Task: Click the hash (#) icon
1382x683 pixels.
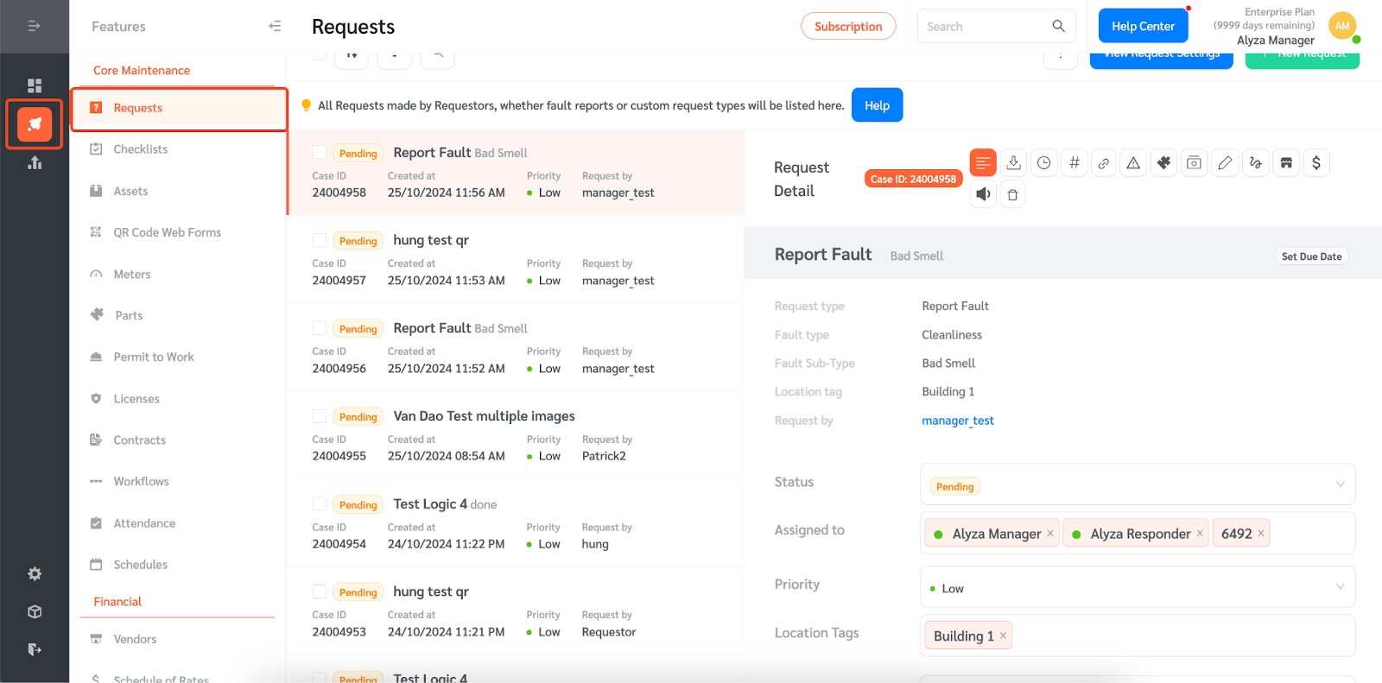Action: pyautogui.click(x=1074, y=162)
